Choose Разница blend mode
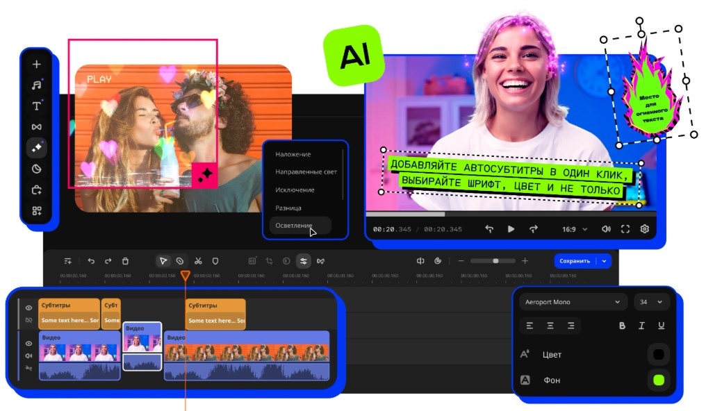The height and width of the screenshot is (411, 706). tap(288, 208)
